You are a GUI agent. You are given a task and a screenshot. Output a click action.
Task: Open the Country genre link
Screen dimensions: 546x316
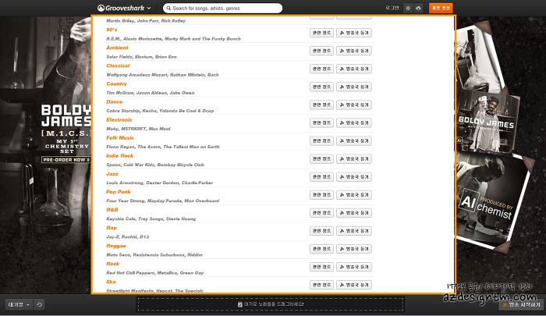coord(117,84)
